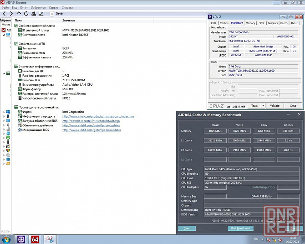
Task: Switch to the Memory tab in CPU-Z
Action: (x=250, y=23)
